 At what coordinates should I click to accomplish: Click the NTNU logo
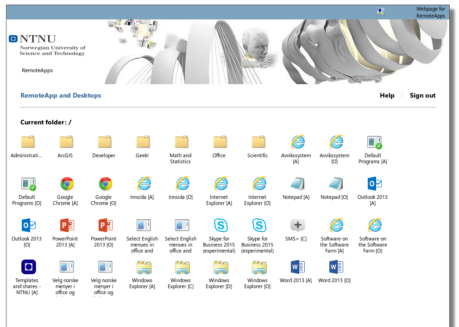tap(47, 46)
